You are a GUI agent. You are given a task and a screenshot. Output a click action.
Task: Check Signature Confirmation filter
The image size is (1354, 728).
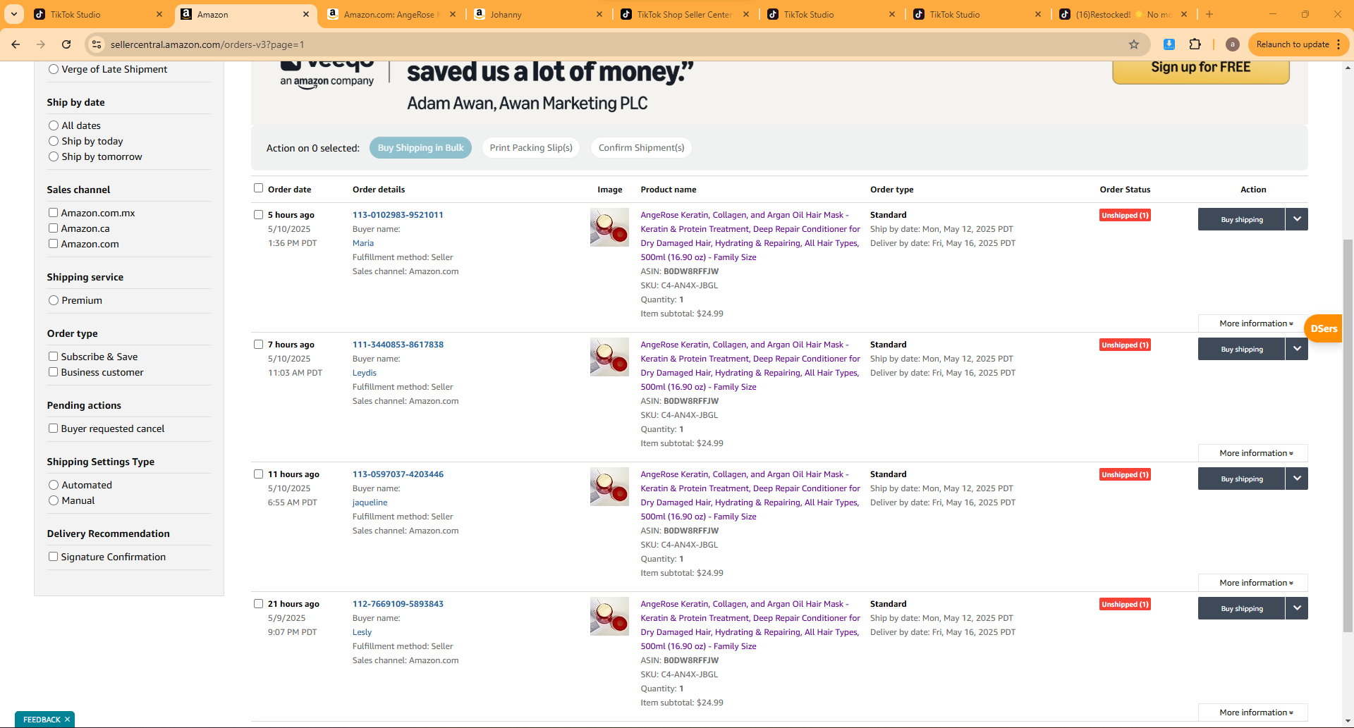click(53, 556)
